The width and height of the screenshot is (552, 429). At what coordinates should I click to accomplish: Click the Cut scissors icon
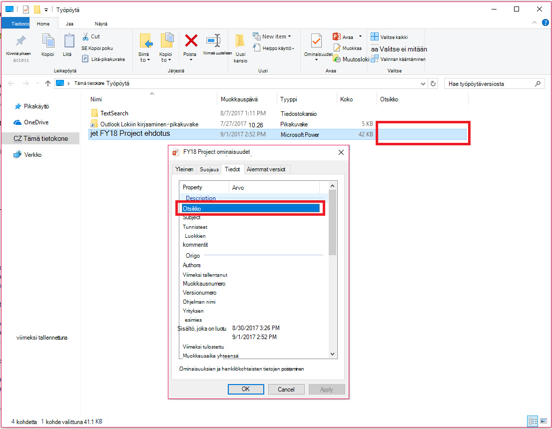(x=85, y=36)
